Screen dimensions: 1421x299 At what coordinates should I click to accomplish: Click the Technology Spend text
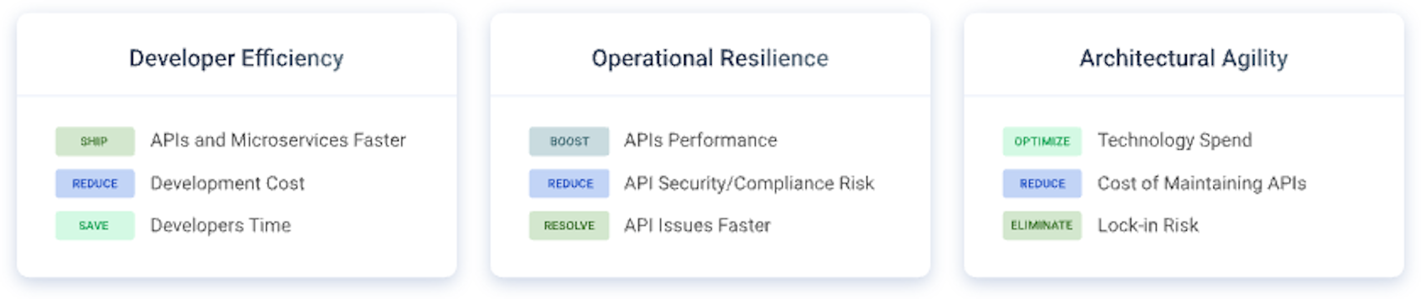[x=1175, y=140]
